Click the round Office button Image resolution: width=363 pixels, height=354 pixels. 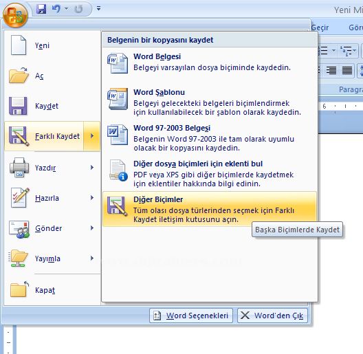tap(15, 15)
